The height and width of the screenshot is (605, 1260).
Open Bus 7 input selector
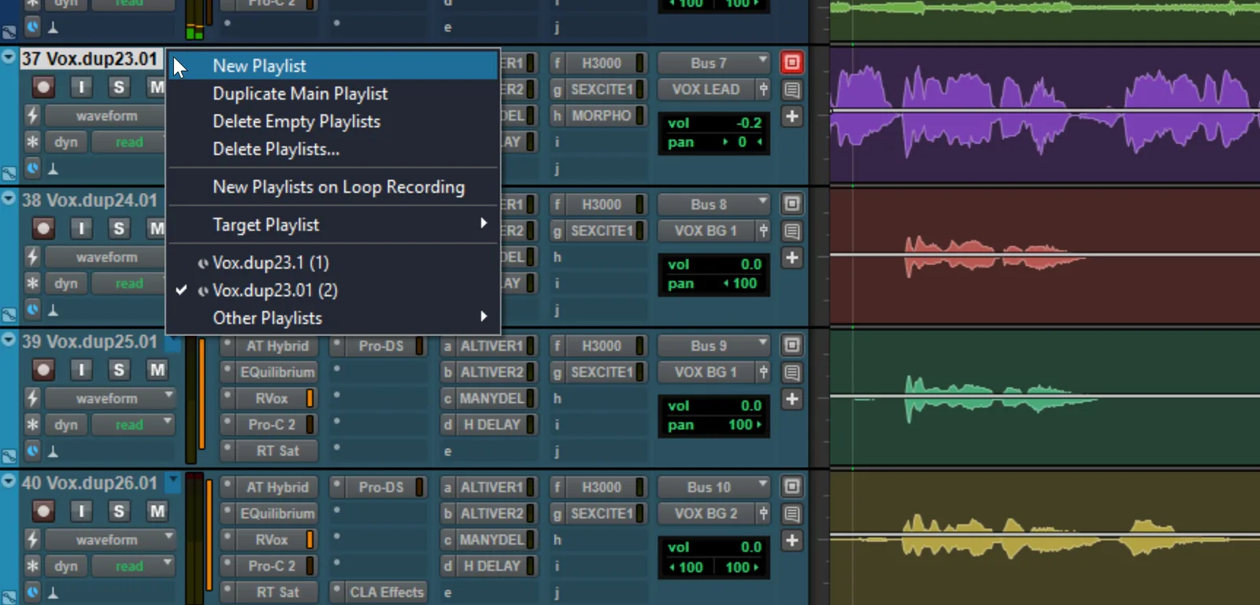tap(713, 63)
